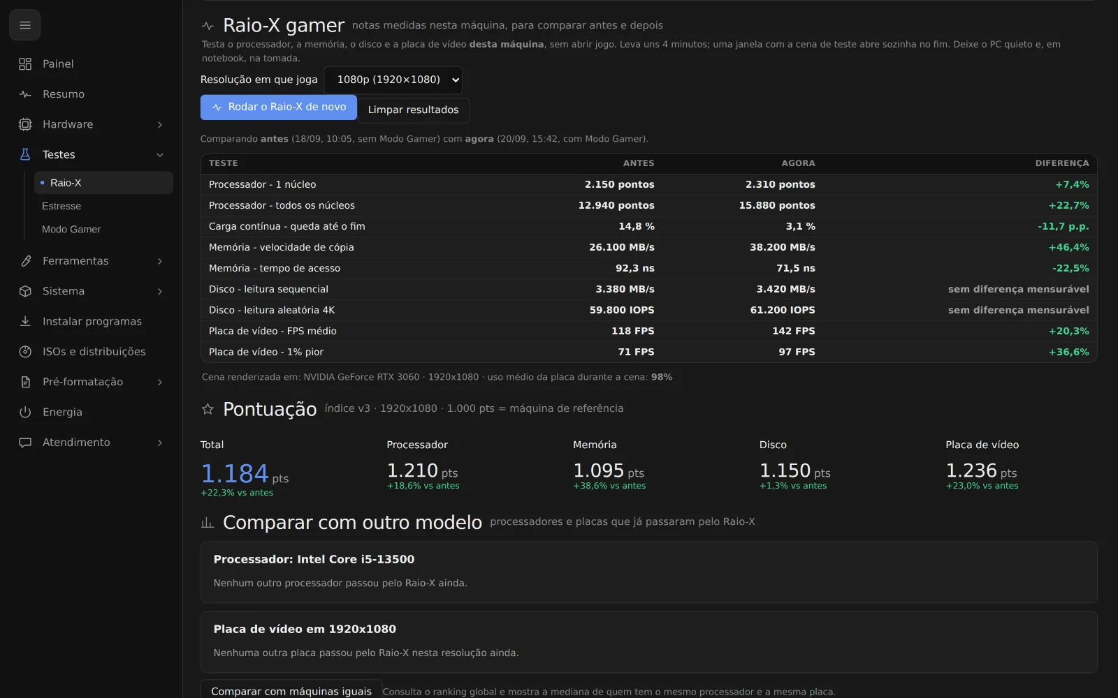
Task: Expand the Ferramentas section chevron
Action: [160, 261]
